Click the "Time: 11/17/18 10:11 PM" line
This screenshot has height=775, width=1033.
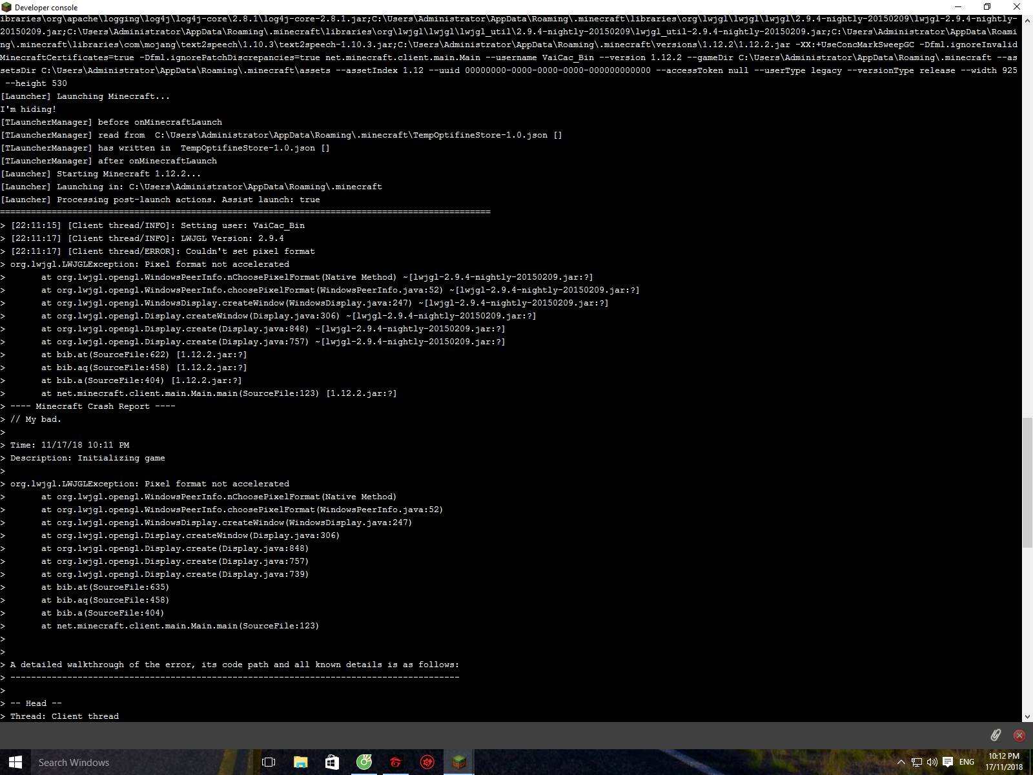point(65,445)
